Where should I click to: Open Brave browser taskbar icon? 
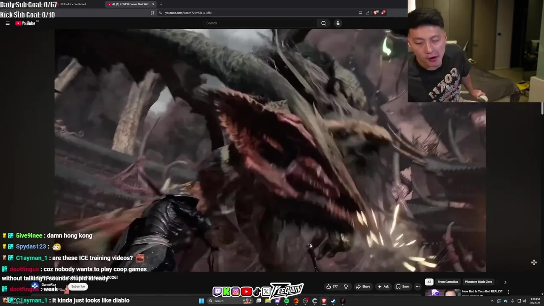point(324,301)
